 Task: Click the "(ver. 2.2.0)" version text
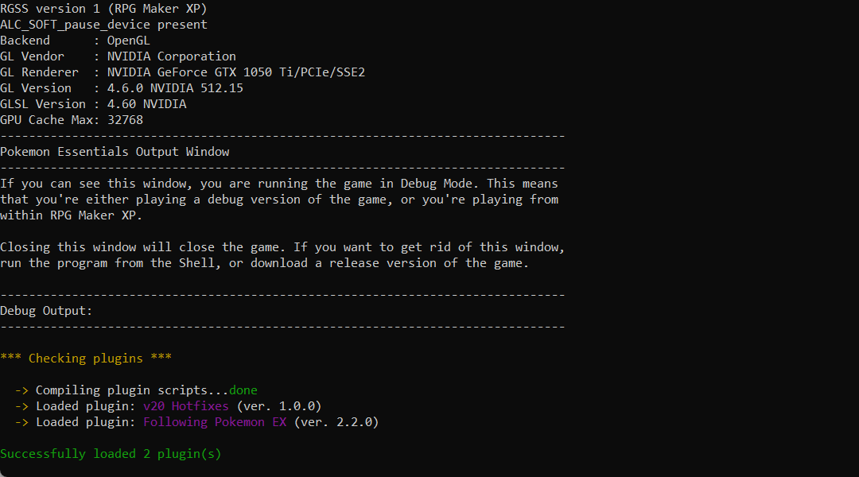(x=336, y=422)
